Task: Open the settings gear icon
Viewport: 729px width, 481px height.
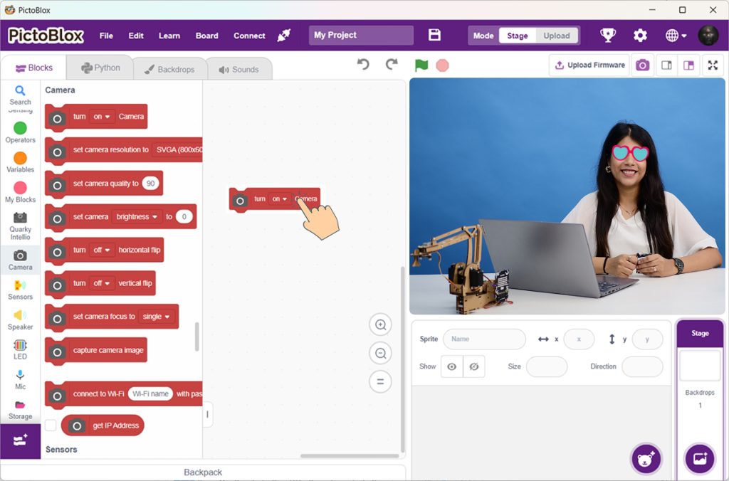Action: click(x=640, y=36)
